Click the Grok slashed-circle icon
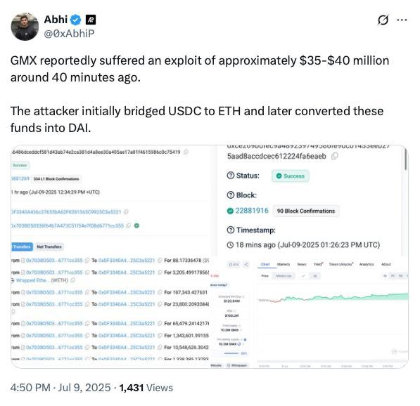Screen dimensions: 420x406 (383, 20)
